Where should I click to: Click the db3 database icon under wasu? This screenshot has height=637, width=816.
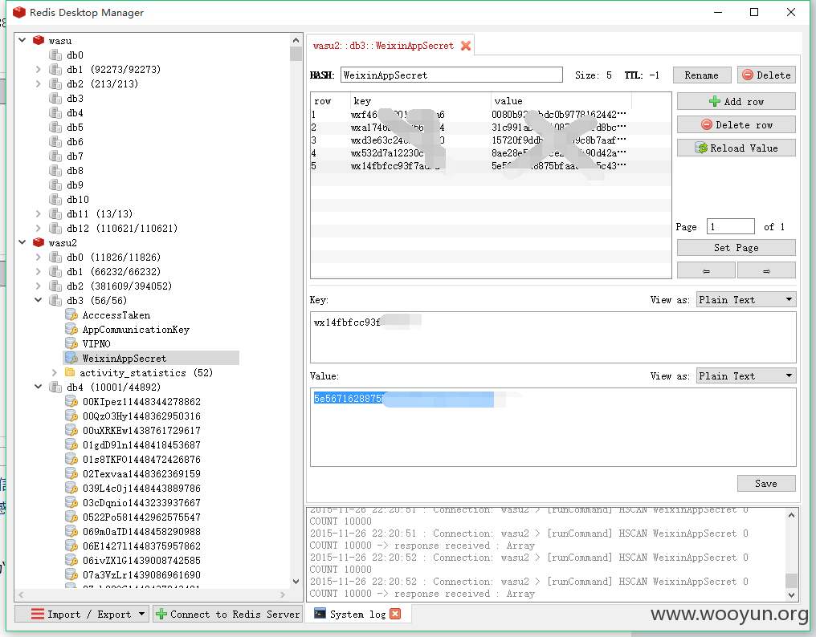coord(55,99)
